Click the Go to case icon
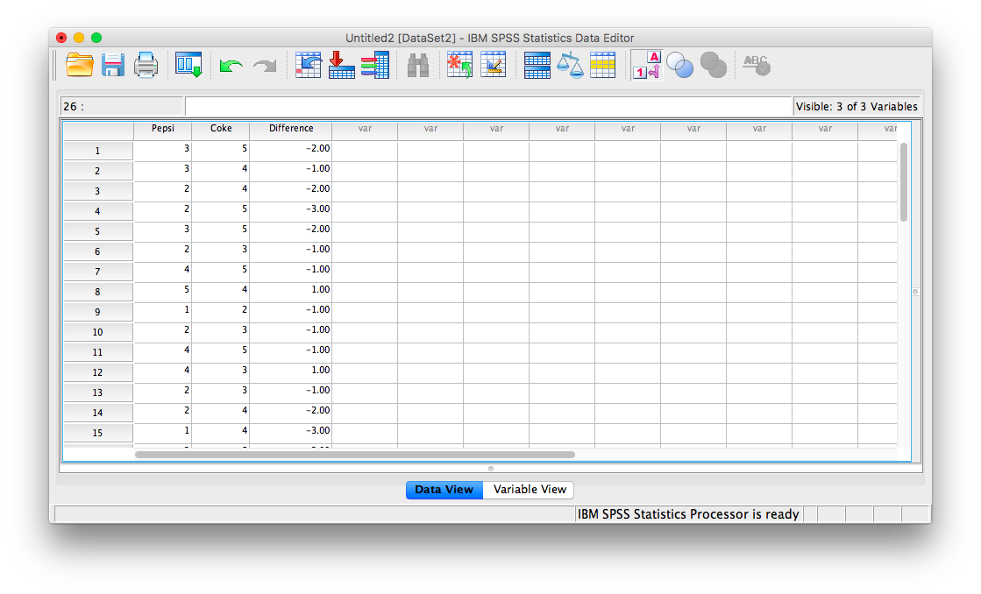The height and width of the screenshot is (594, 981). click(x=308, y=66)
